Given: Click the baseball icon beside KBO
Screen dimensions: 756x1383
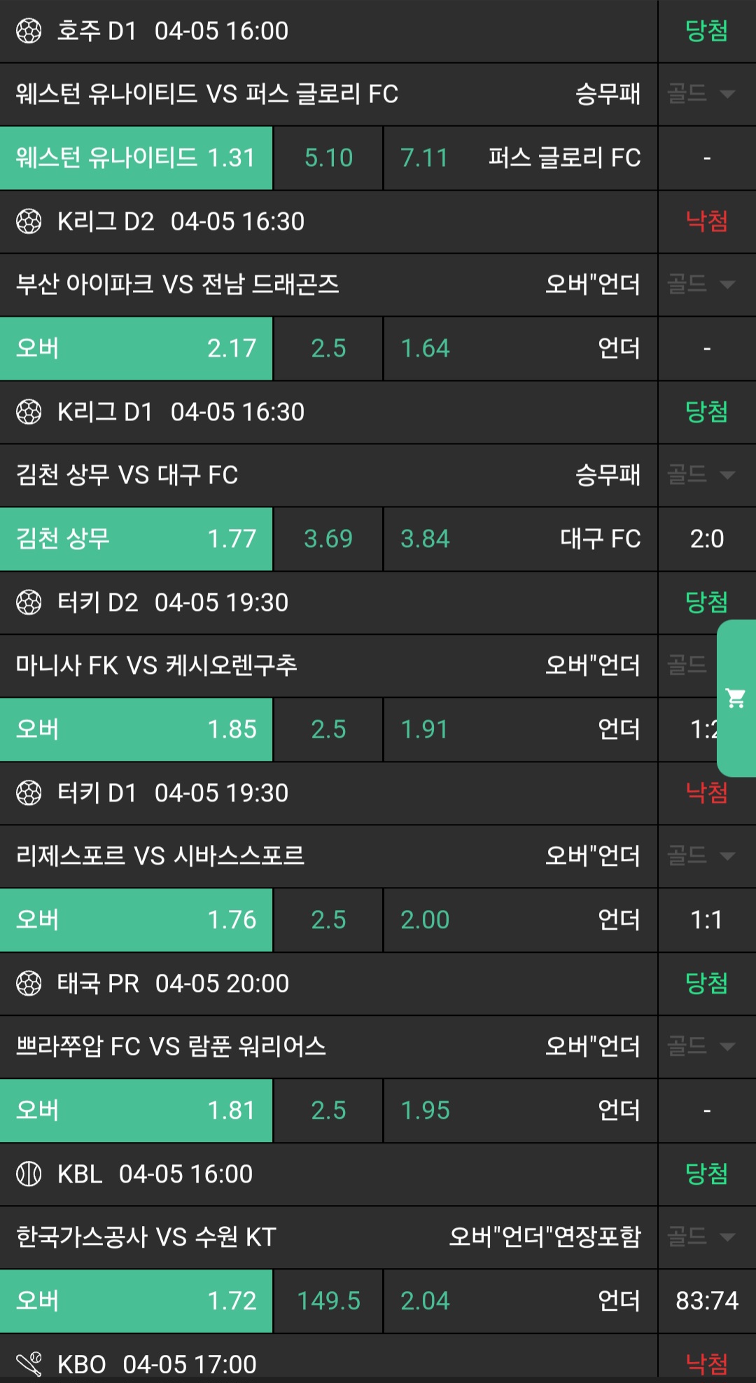Looking at the screenshot, I should point(29,1364).
